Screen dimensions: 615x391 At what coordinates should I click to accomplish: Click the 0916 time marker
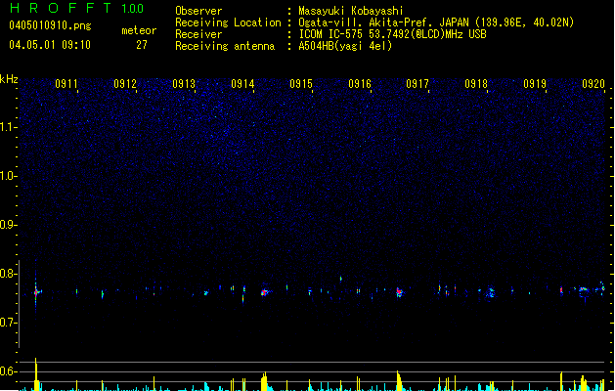360,84
